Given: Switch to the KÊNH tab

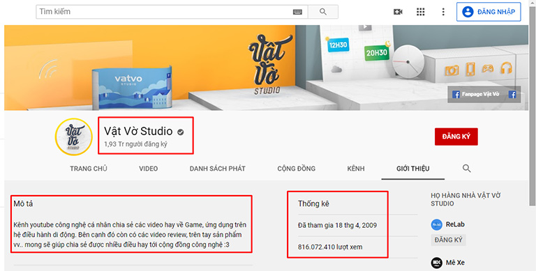Looking at the screenshot, I should click(356, 169).
